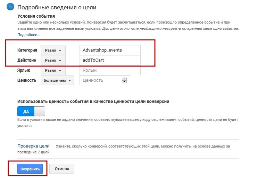Open the "Подробнее…" help link
This screenshot has height=178, width=257.
(x=28, y=35)
